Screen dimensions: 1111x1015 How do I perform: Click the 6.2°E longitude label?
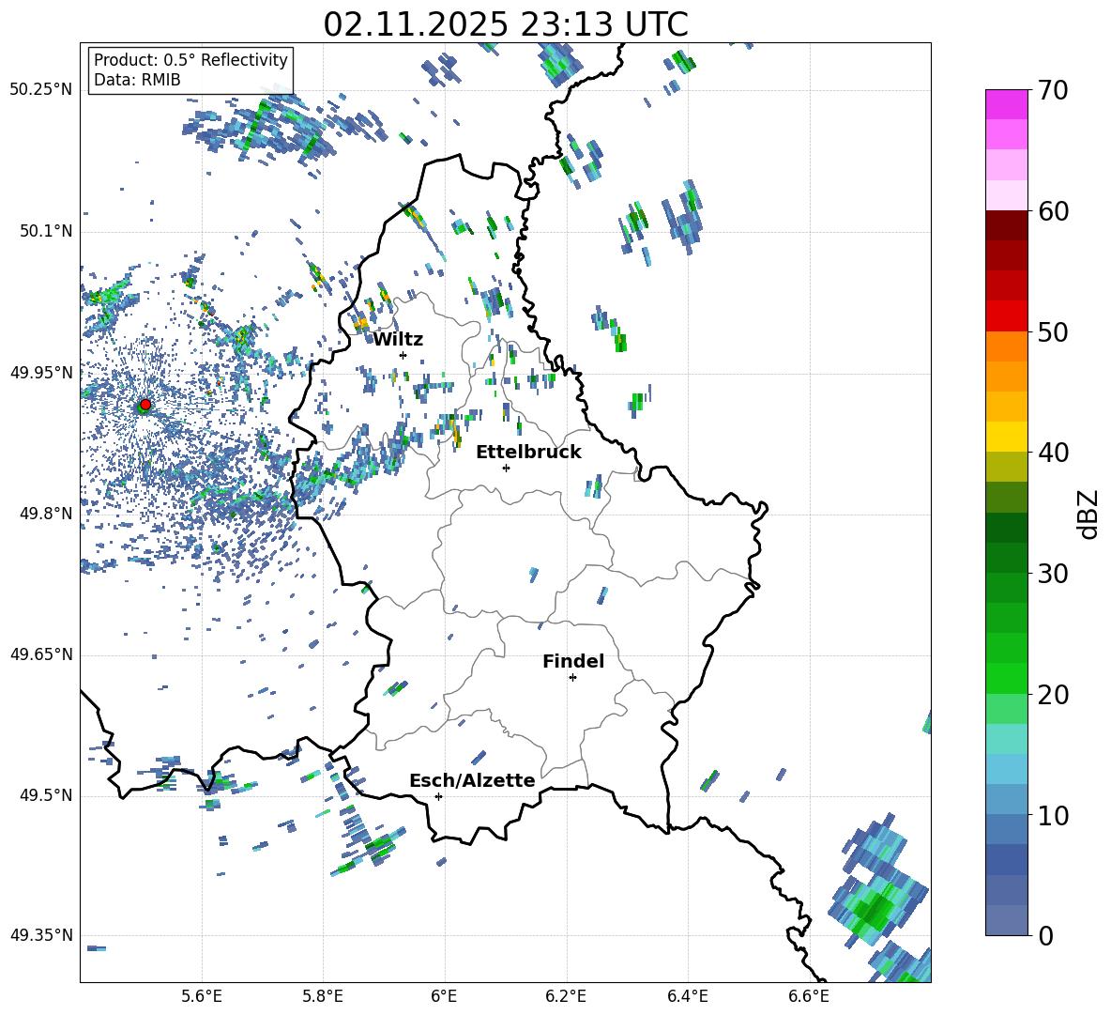pos(566,996)
